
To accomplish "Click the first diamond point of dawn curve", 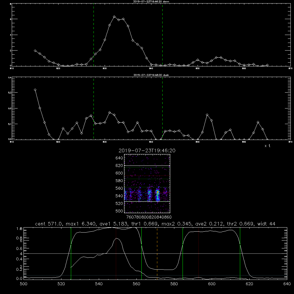I will tap(35, 51).
